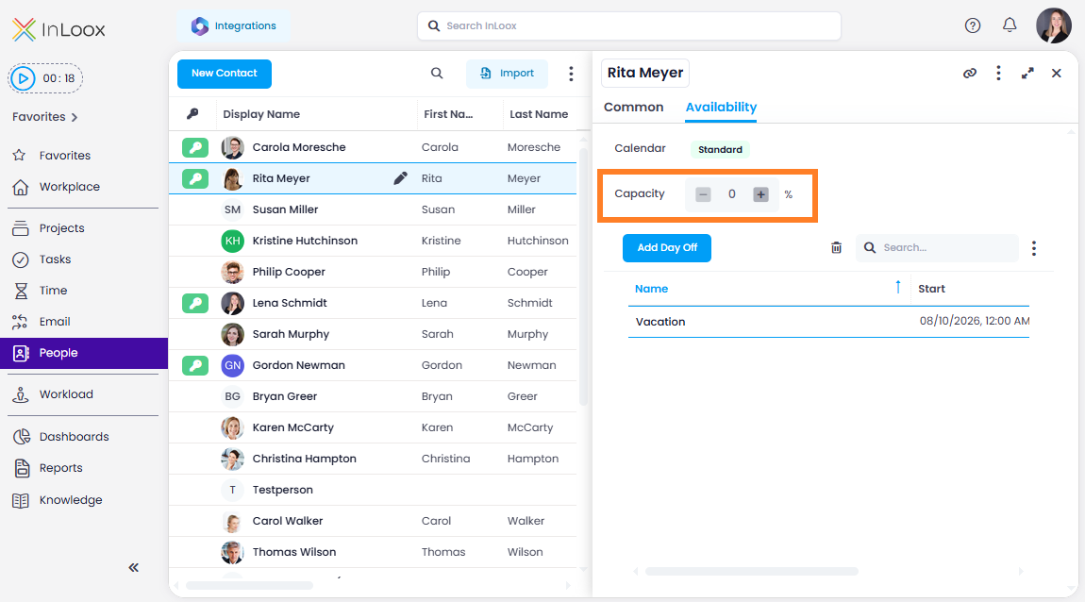Search contacts using the magnifier icon

[x=437, y=74]
